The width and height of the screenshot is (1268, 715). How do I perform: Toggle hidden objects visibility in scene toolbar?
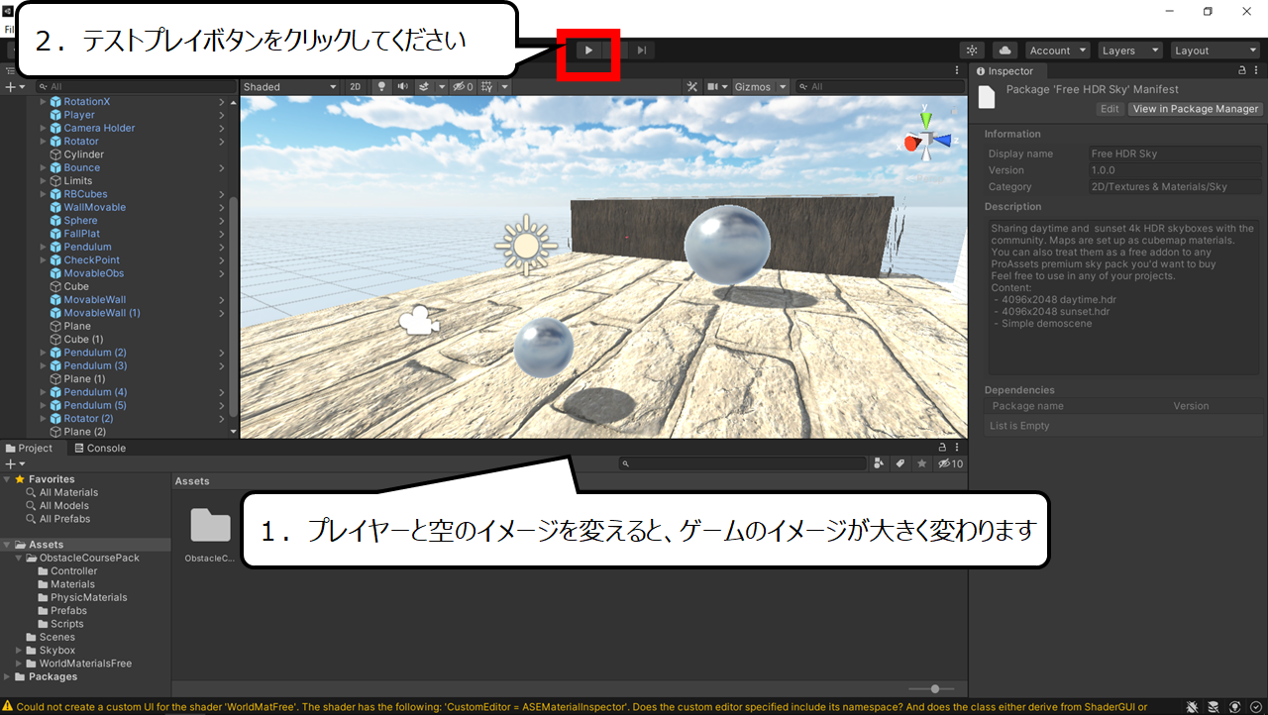click(461, 87)
